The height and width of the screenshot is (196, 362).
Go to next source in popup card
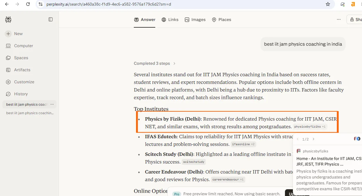[313, 139]
